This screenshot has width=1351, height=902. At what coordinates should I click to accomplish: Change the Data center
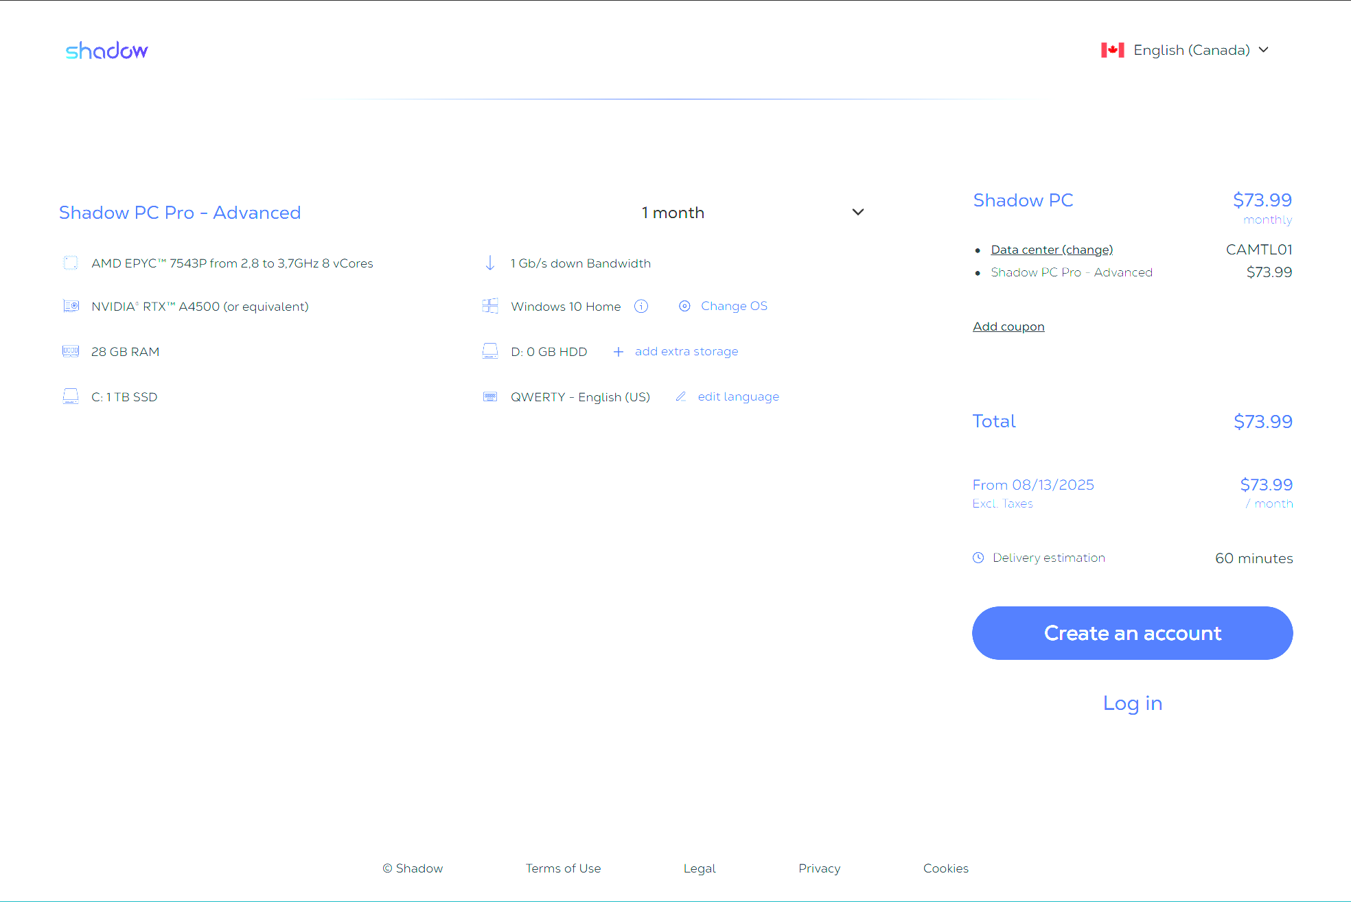pyautogui.click(x=1052, y=250)
